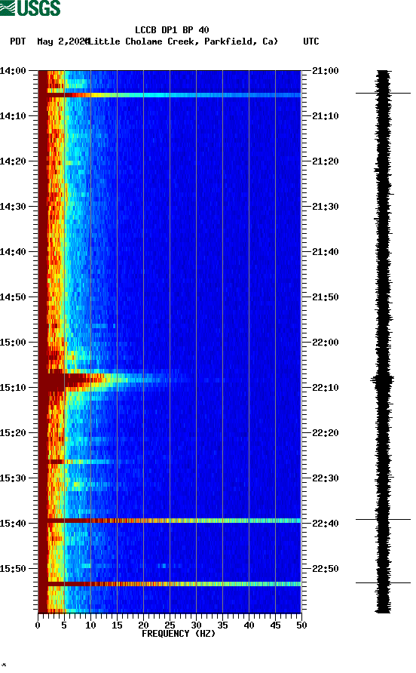The height and width of the screenshot is (673, 416).
Task: Click the '14:00' PDT time label
Action: pyautogui.click(x=13, y=71)
